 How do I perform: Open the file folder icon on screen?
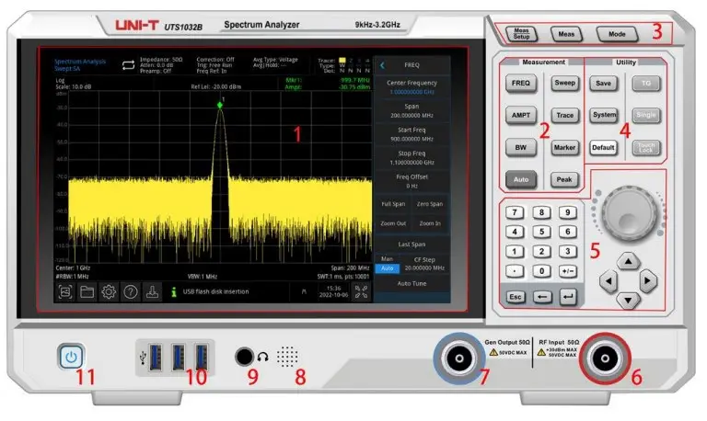(x=87, y=292)
